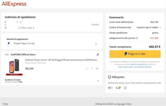
Task: Click the Plus badge beside ULEFONE store
Action: coord(7,54)
